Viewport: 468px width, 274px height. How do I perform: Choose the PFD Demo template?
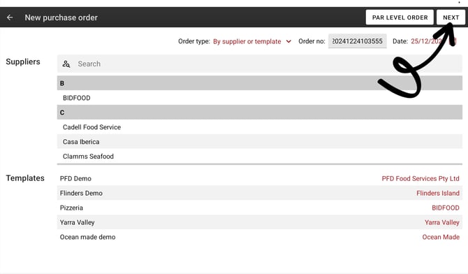[75, 178]
